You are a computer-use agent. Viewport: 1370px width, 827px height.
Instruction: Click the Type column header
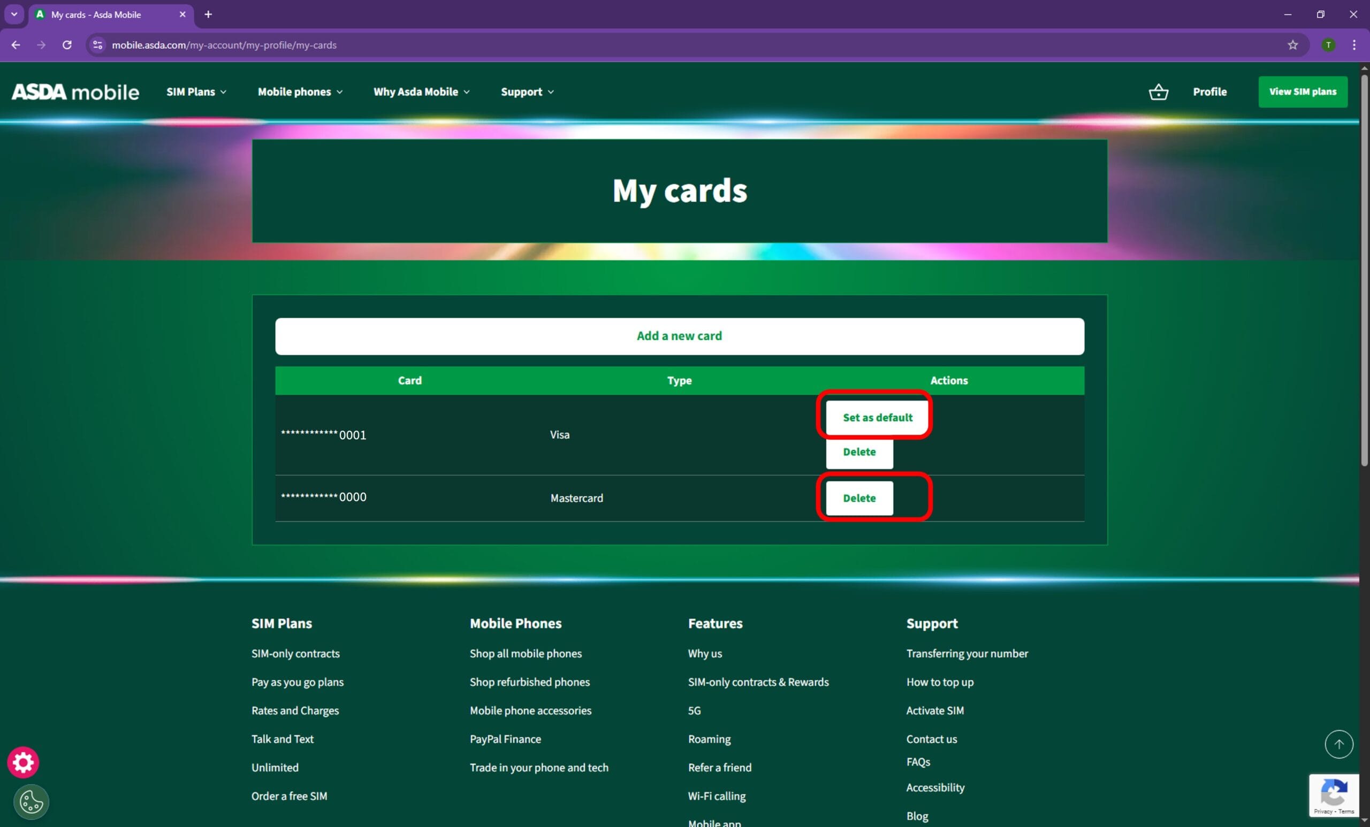click(680, 381)
